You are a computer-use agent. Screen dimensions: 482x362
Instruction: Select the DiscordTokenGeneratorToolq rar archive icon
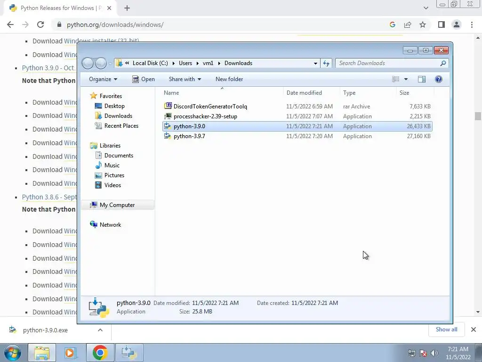[168, 106]
